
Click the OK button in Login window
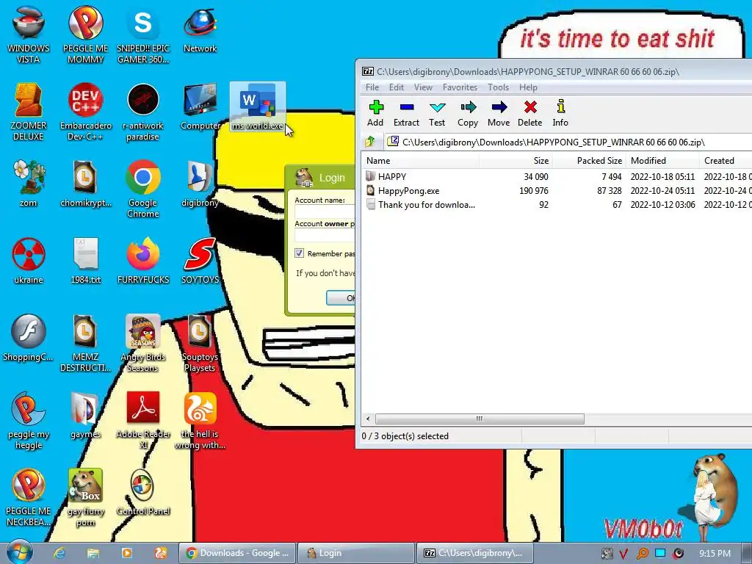[341, 298]
